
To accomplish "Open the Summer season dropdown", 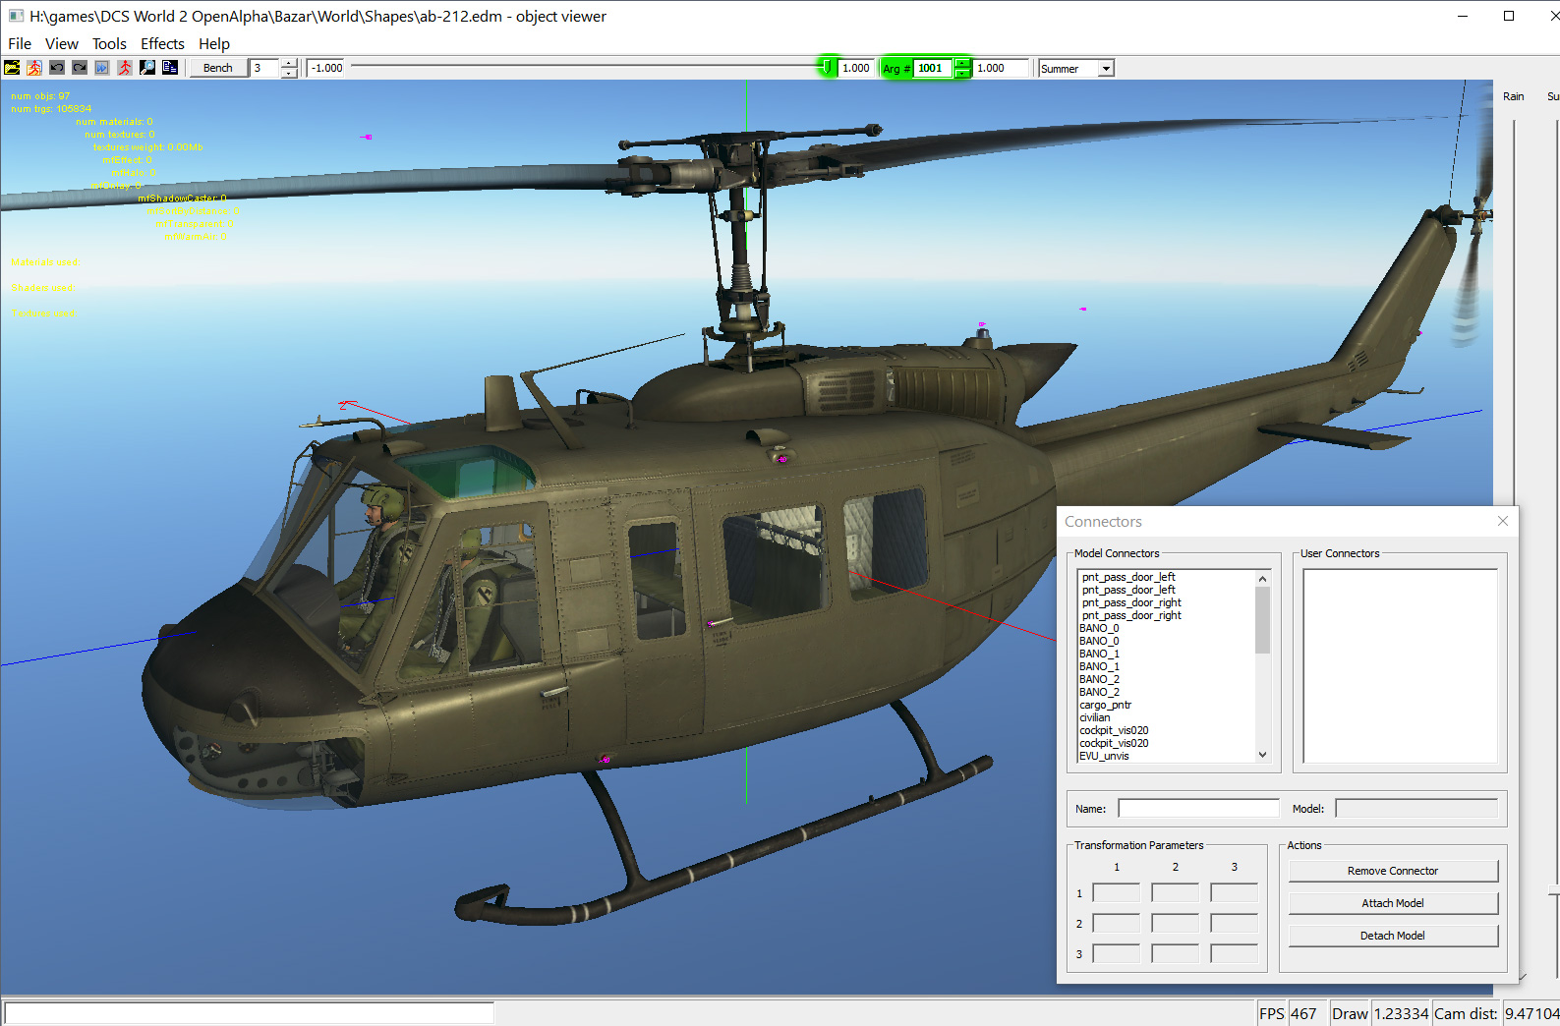I will click(x=1106, y=69).
